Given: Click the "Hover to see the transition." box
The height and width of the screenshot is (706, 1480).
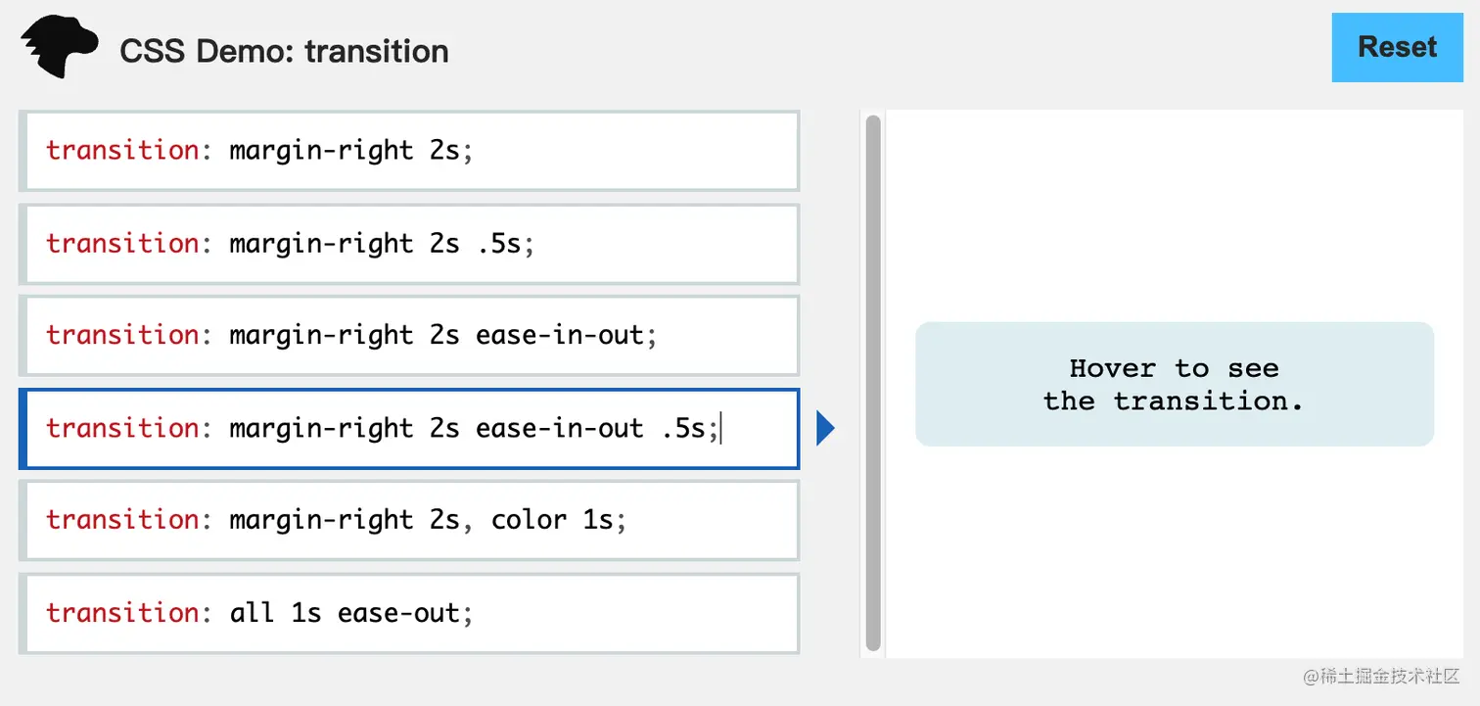Looking at the screenshot, I should (x=1174, y=384).
